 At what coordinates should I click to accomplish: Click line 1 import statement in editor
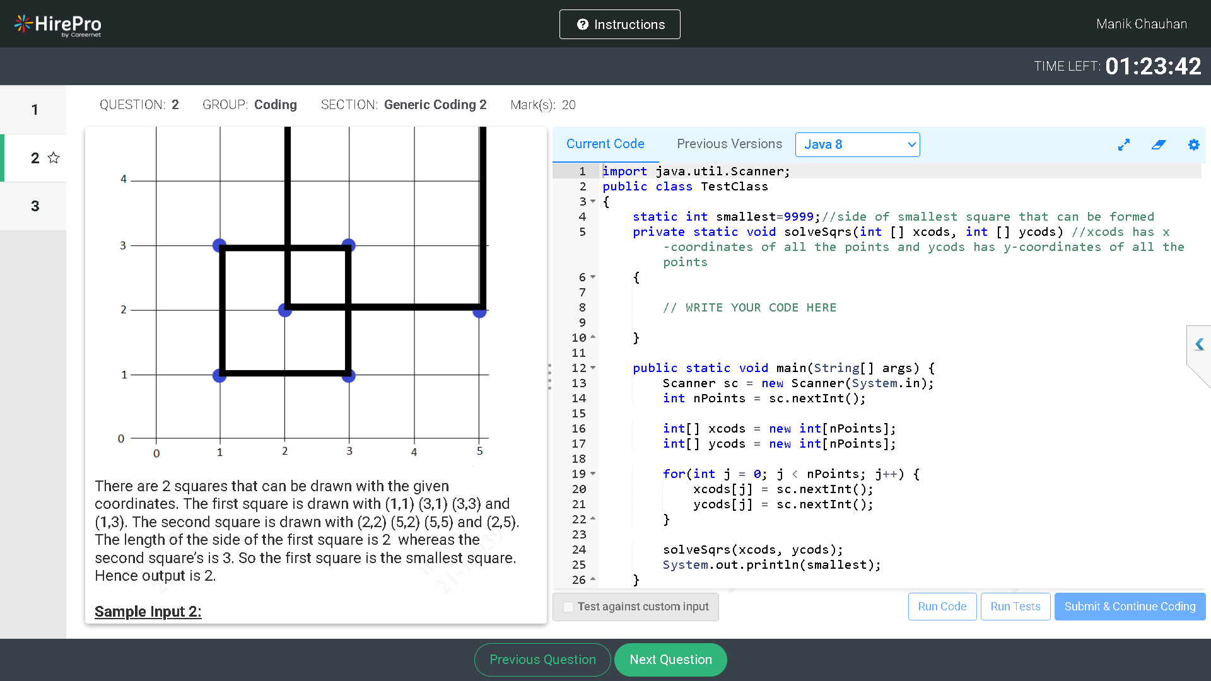pyautogui.click(x=696, y=172)
